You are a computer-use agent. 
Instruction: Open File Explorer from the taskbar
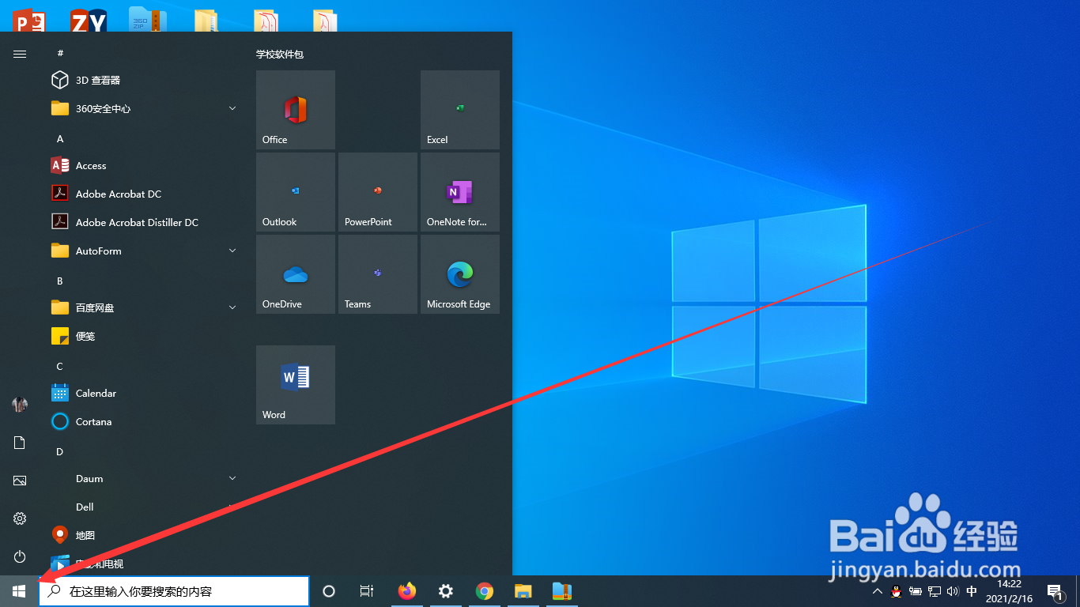(x=523, y=591)
